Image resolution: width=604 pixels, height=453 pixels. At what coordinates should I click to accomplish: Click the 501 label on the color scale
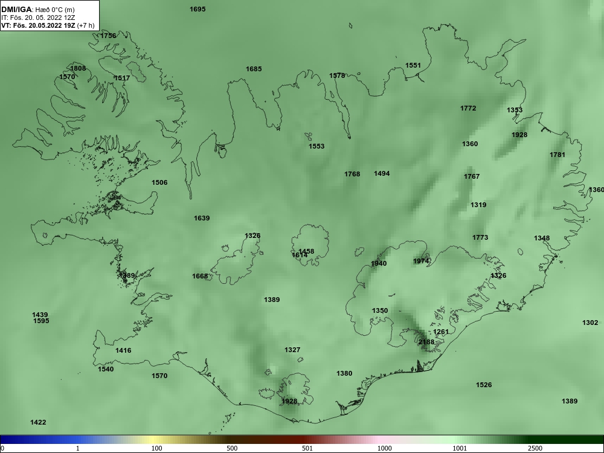click(307, 449)
